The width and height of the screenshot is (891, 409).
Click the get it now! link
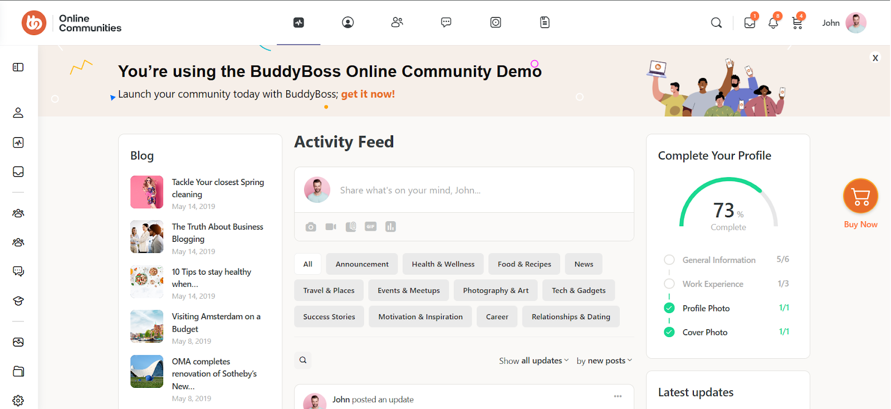[368, 94]
